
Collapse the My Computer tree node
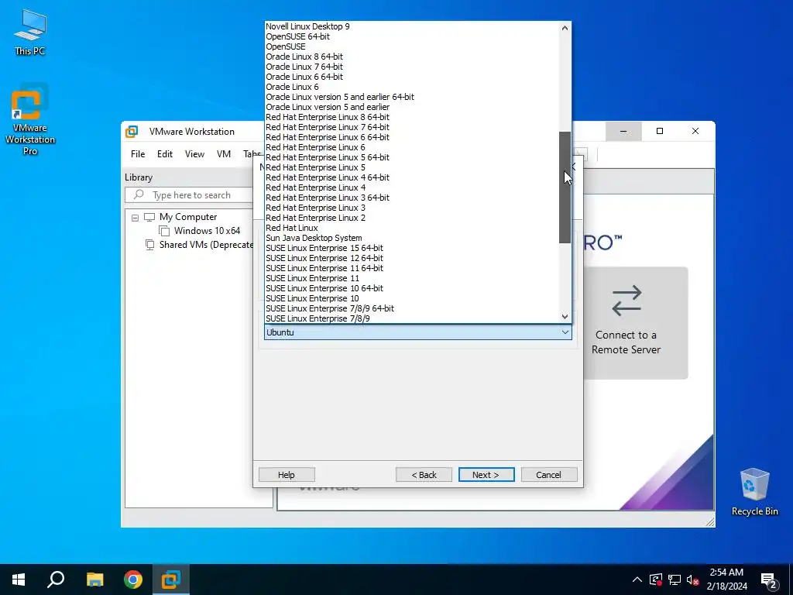(135, 218)
